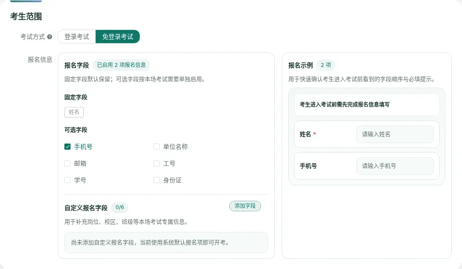This screenshot has height=269, width=462.
Task: Click the 考生范围 section heading
Action: (26, 16)
